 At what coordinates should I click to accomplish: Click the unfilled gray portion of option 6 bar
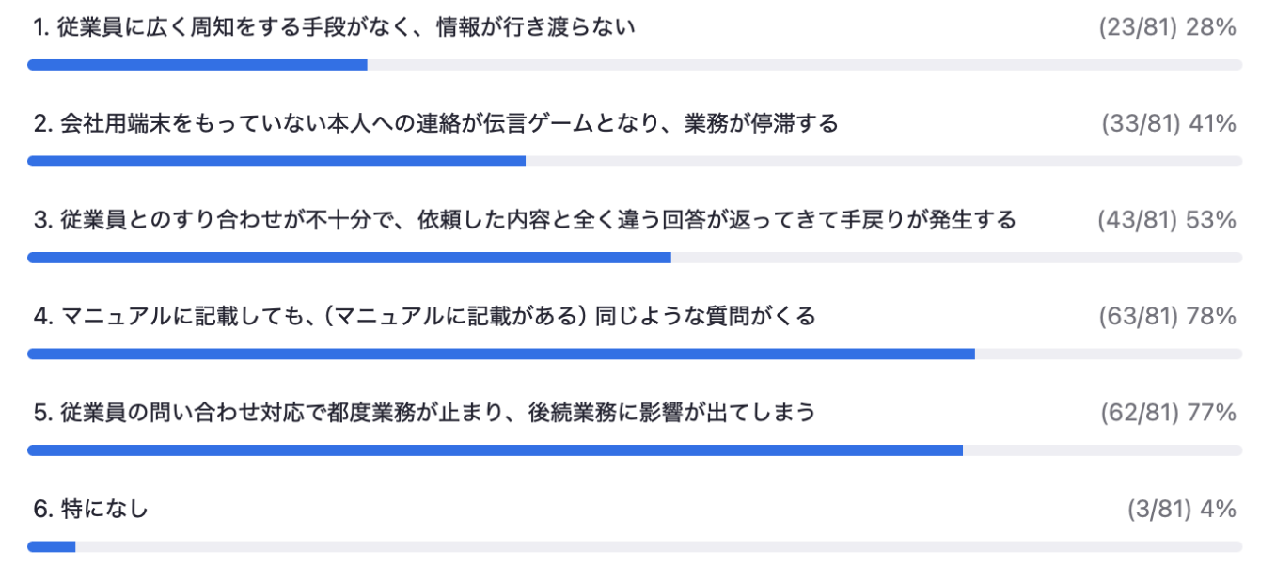658,546
